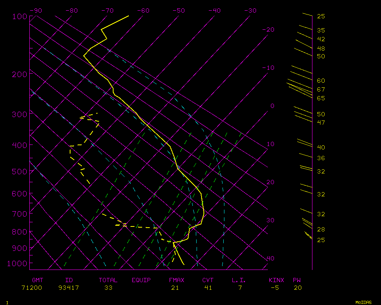Screen dimensions: 381x305
Task: Click the 67 knot wind speed label
Action: (x=321, y=90)
